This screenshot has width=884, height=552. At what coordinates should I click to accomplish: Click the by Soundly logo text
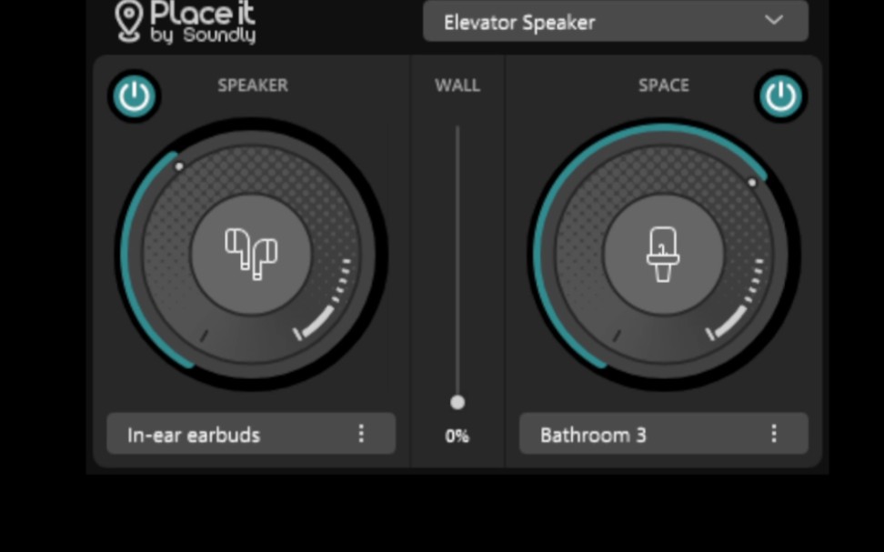(x=203, y=35)
